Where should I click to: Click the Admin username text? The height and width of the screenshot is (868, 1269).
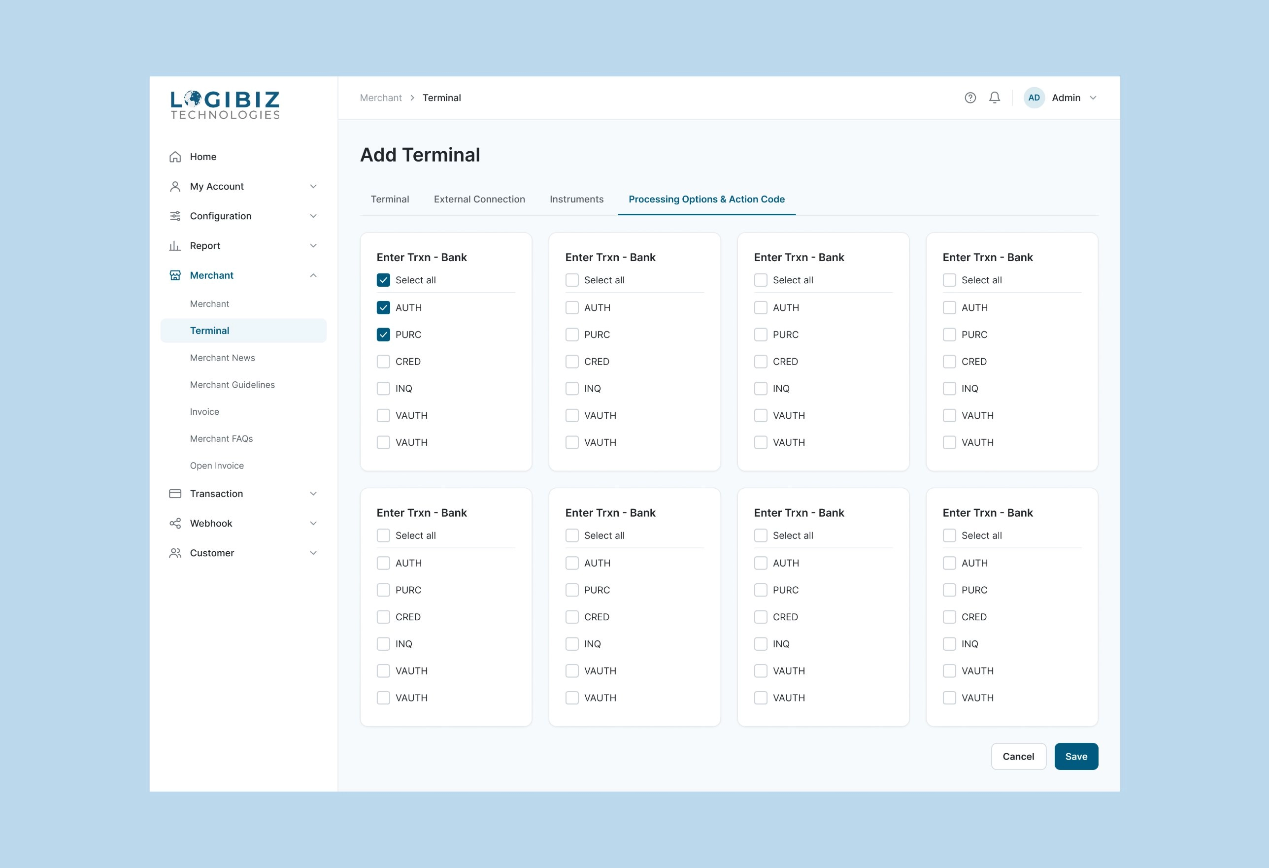[1066, 98]
